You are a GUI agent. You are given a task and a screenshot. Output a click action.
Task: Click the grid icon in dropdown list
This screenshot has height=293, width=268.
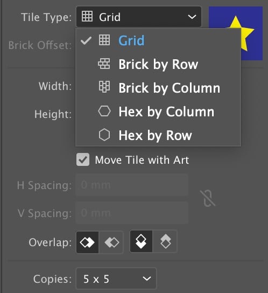pos(104,40)
